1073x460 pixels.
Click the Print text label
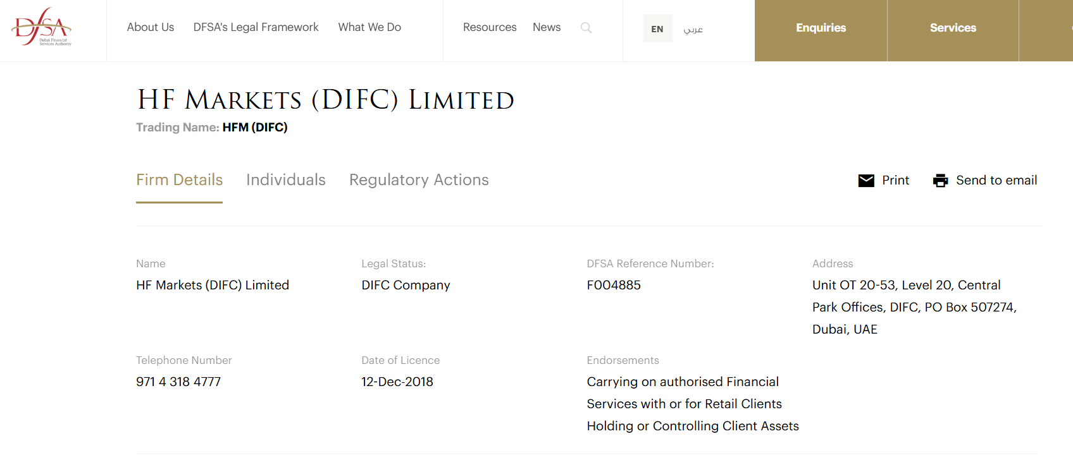(895, 180)
